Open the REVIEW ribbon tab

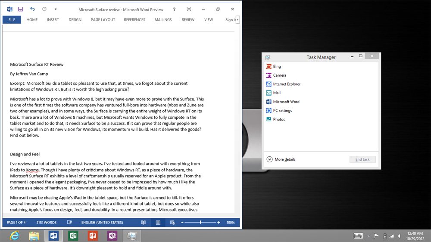click(188, 20)
